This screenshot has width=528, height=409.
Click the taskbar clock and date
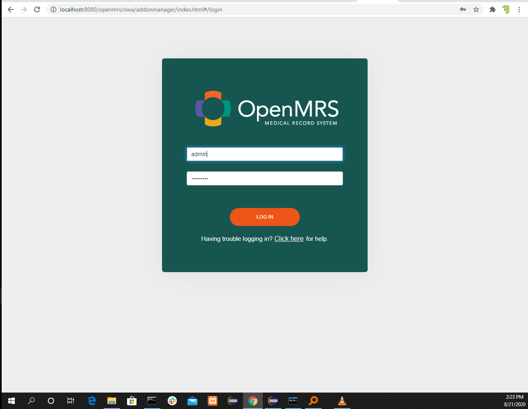514,401
